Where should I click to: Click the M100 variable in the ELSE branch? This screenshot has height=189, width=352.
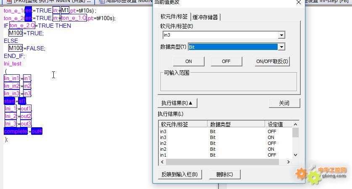coord(16,48)
